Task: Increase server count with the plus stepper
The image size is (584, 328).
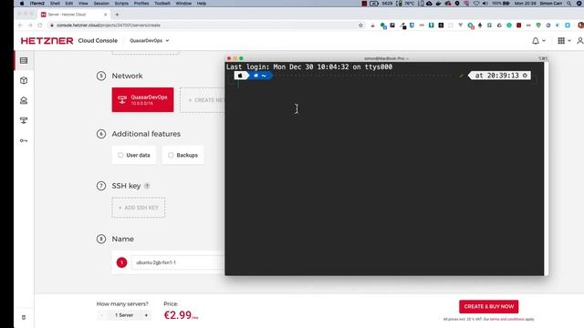Action: pos(146,315)
